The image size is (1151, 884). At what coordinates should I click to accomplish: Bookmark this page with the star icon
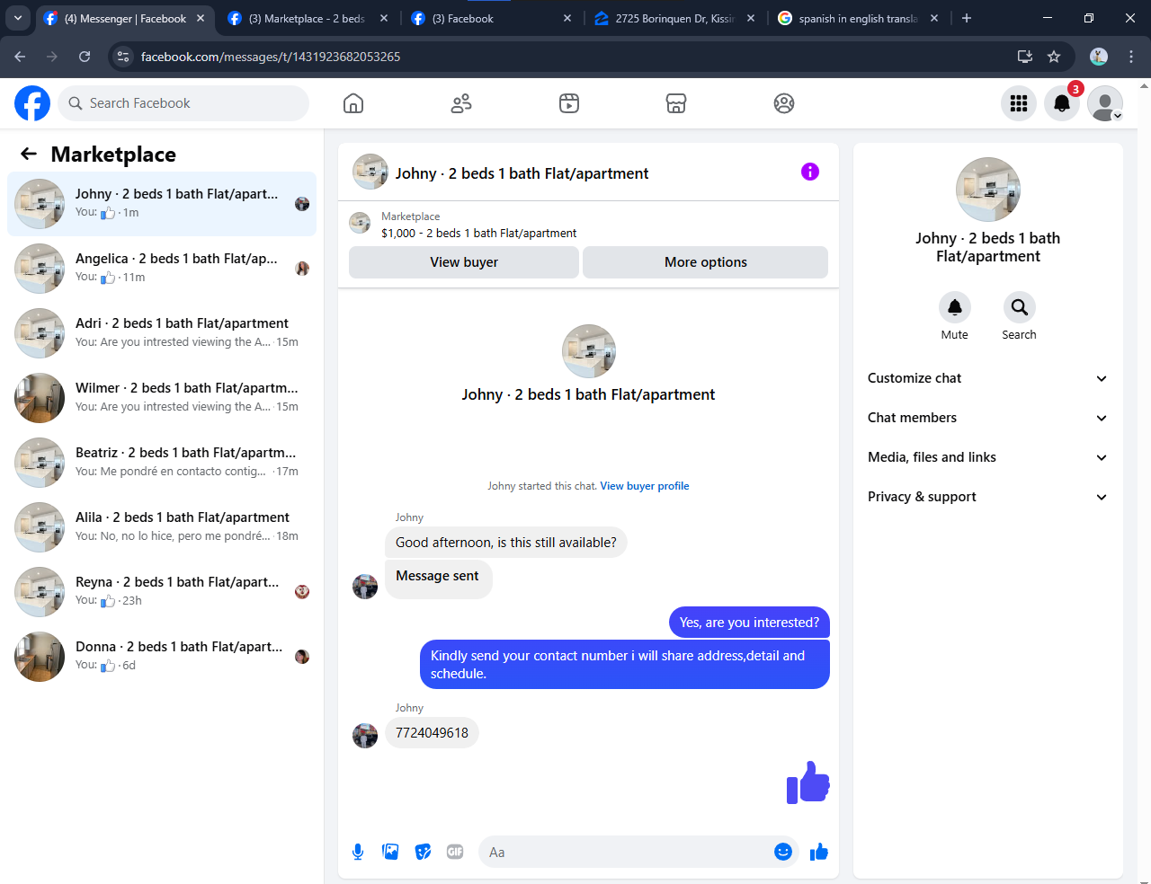click(1054, 57)
